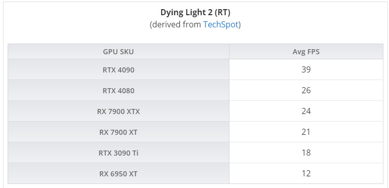
Task: Click the 21 FPS value
Action: pyautogui.click(x=306, y=132)
